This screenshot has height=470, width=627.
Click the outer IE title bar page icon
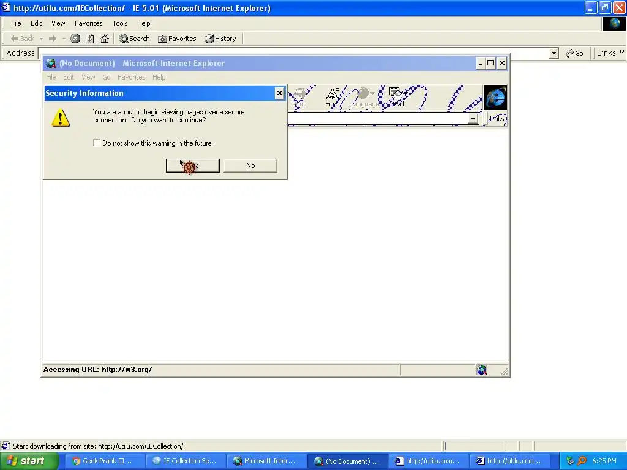(6, 7)
